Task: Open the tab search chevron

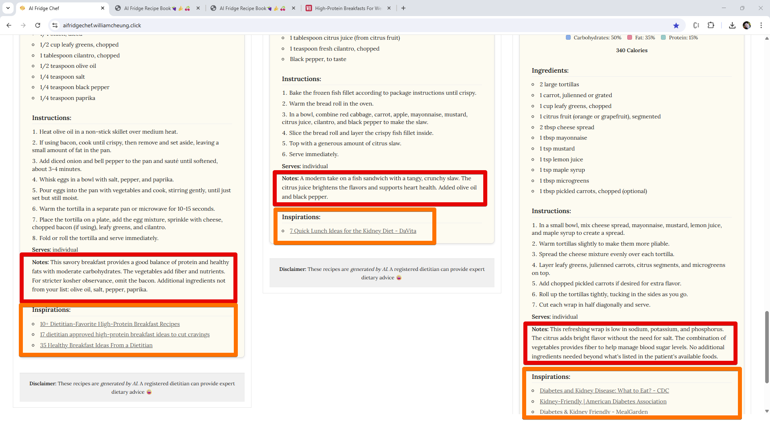Action: pos(8,8)
